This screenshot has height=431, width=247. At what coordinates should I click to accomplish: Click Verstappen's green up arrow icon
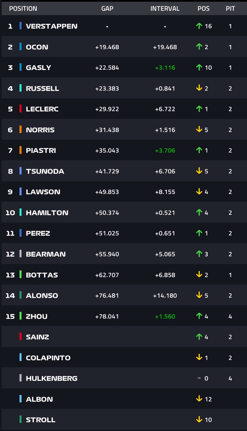click(199, 26)
